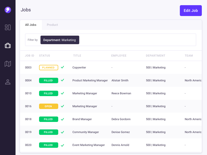Open the Community Manager job title
Viewport: 207px width, 155px height.
tap(86, 132)
